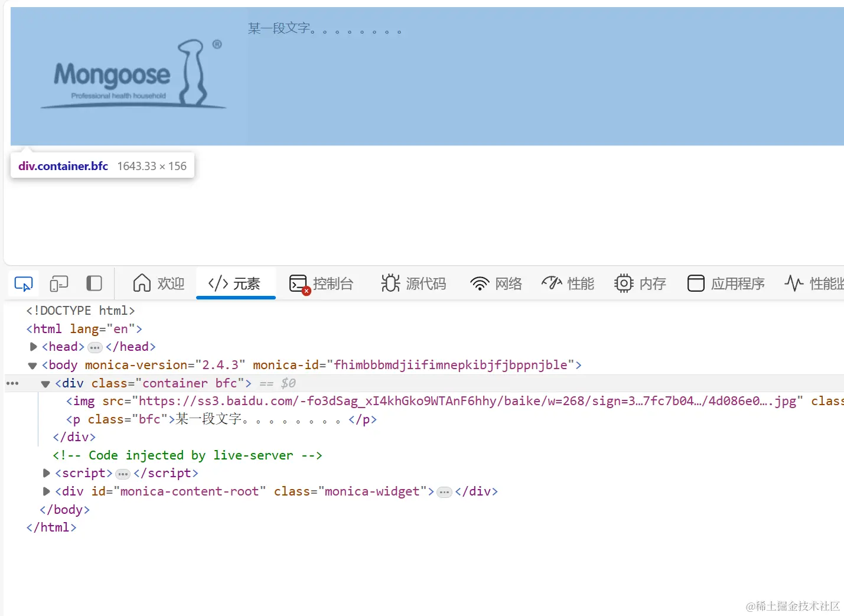
Task: Open the 欢迎 welcome tab
Action: [x=159, y=284]
